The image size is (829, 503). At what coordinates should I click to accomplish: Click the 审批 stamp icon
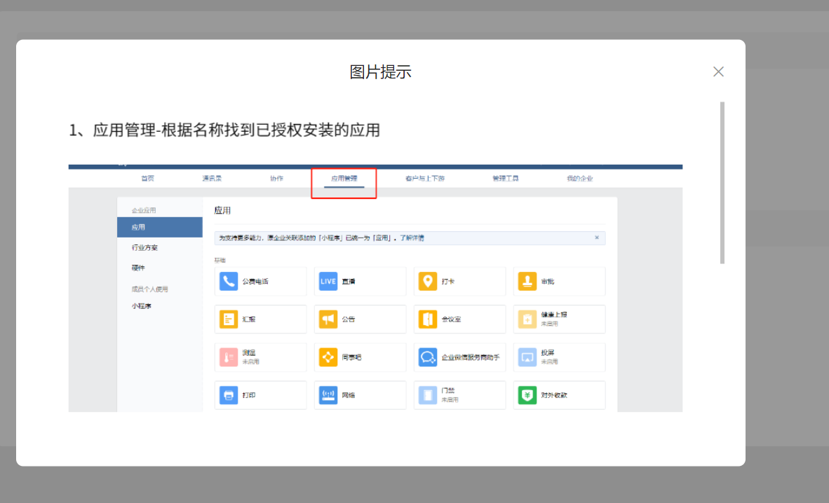[527, 282]
